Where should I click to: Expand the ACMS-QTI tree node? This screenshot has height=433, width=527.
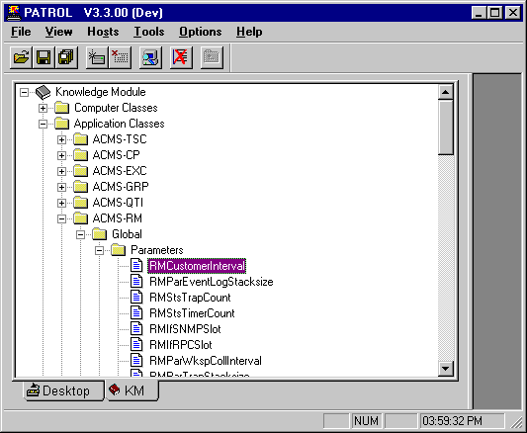point(61,204)
